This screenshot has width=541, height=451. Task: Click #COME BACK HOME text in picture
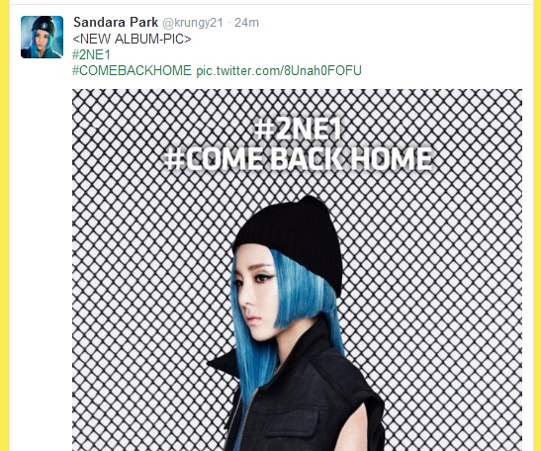(x=298, y=159)
